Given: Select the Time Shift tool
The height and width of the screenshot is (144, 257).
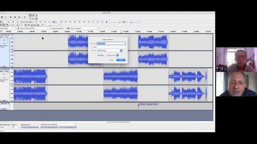Looking at the screenshot, I should coord(33,19).
